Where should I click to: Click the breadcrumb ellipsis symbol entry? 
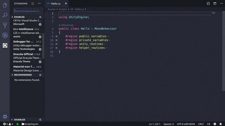[x=89, y=9]
